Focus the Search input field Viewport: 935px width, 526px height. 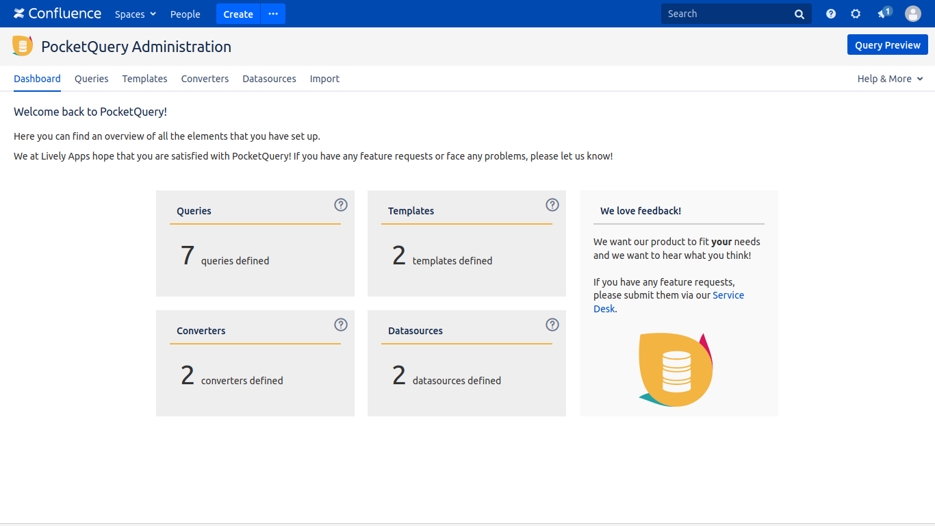pyautogui.click(x=726, y=14)
